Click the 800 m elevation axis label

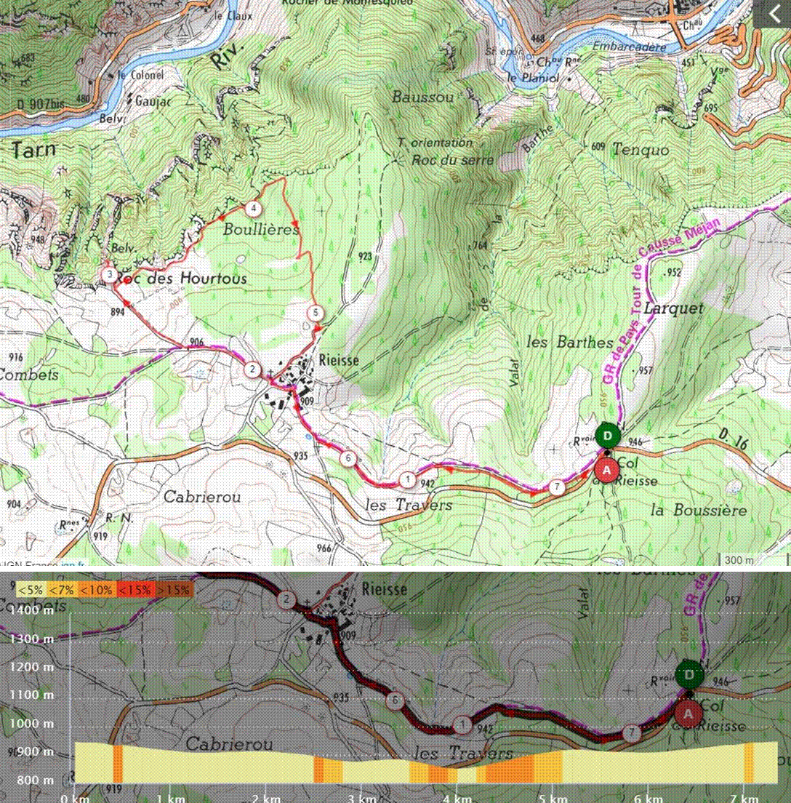[34, 780]
